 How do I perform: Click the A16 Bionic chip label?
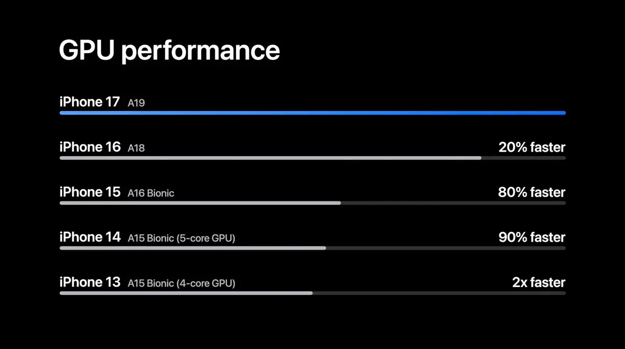[151, 193]
